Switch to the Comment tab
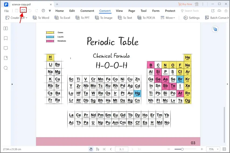This screenshot has width=230, height=153. [x=87, y=11]
